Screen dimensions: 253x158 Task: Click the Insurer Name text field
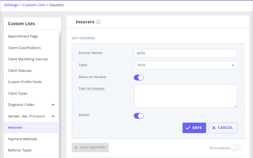pyautogui.click(x=185, y=53)
